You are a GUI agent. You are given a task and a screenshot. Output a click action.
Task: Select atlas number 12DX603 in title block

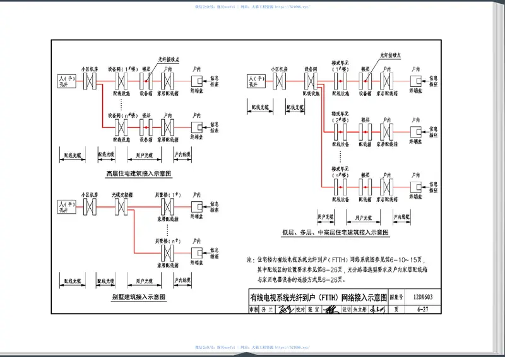pyautogui.click(x=423, y=296)
